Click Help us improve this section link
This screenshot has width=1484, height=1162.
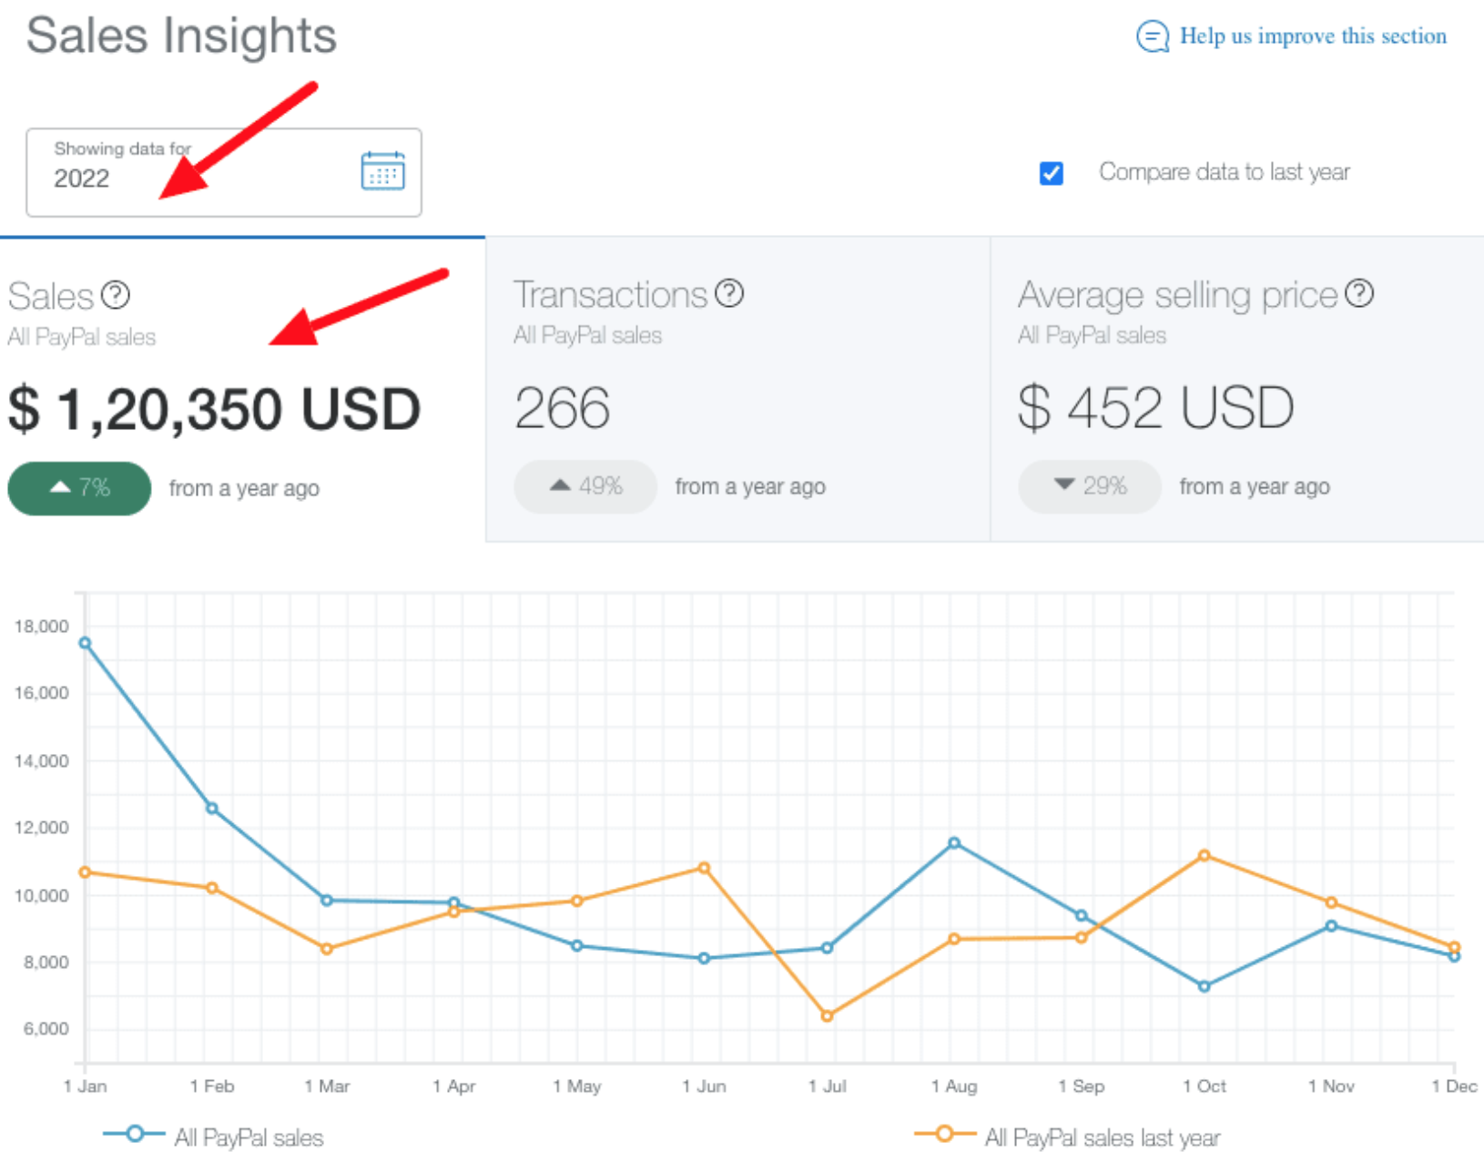(x=1313, y=36)
